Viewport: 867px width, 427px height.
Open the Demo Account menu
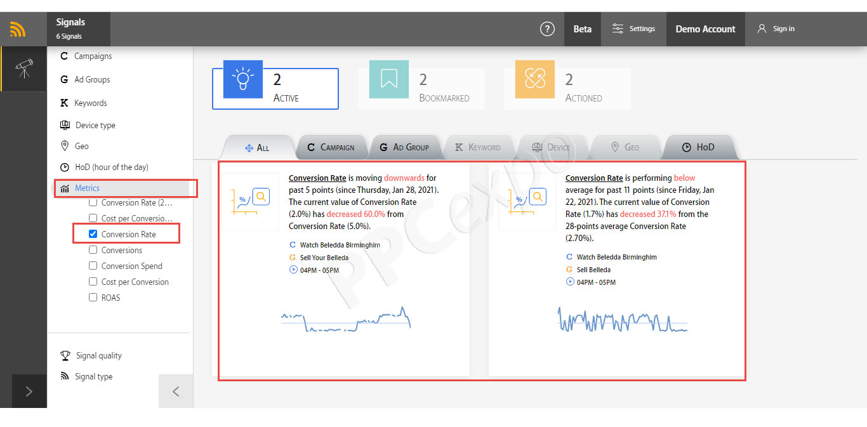point(705,29)
